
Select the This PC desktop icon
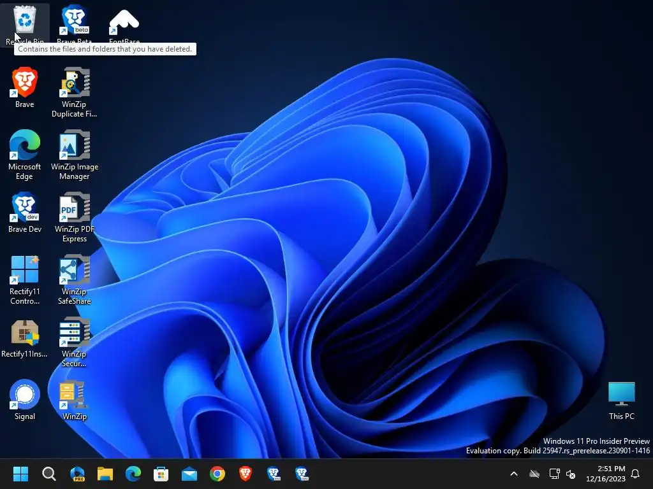pyautogui.click(x=621, y=400)
